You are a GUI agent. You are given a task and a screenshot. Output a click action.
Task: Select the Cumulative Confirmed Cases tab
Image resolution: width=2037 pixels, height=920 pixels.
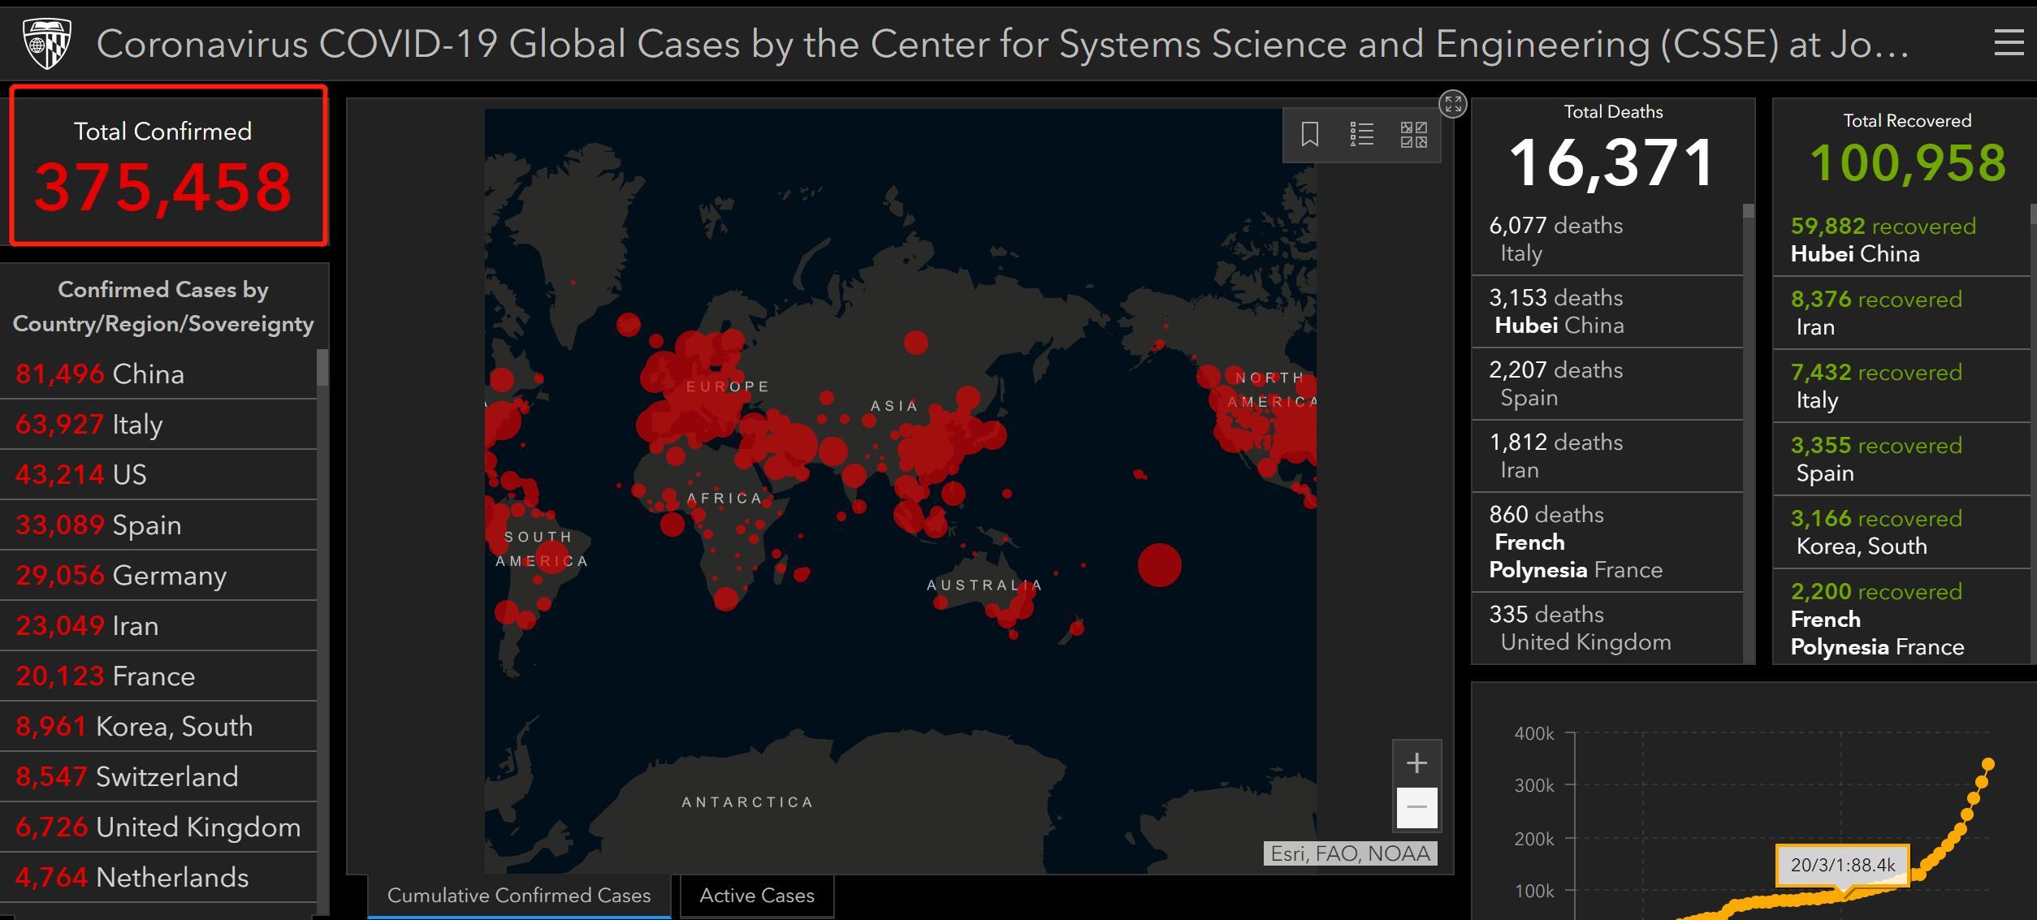coord(519,896)
